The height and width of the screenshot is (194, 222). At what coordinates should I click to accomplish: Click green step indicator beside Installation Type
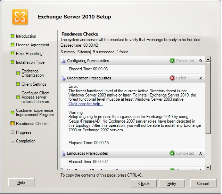[x=13, y=62]
